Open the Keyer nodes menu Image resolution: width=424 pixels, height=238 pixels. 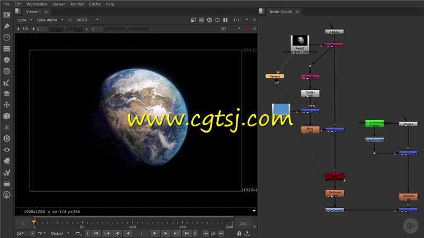tap(7, 83)
